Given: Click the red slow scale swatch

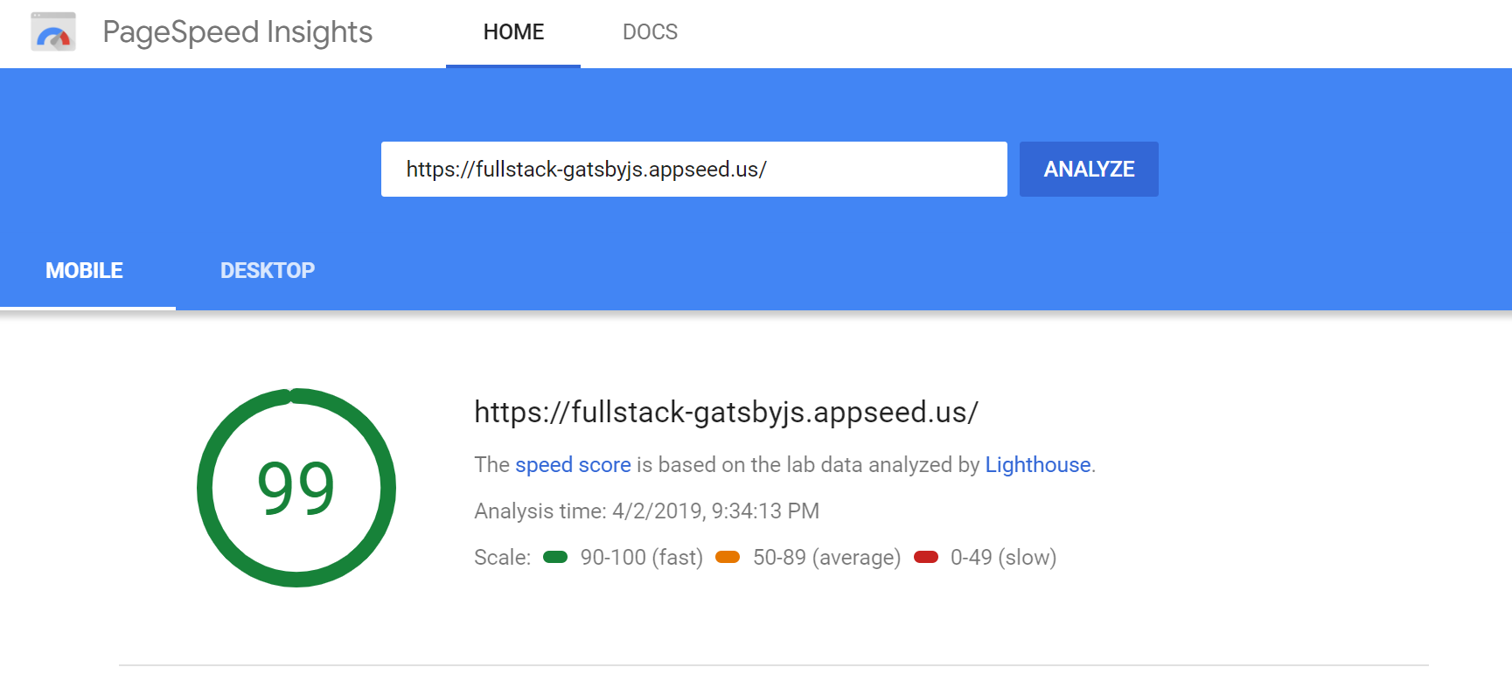Looking at the screenshot, I should coord(926,557).
